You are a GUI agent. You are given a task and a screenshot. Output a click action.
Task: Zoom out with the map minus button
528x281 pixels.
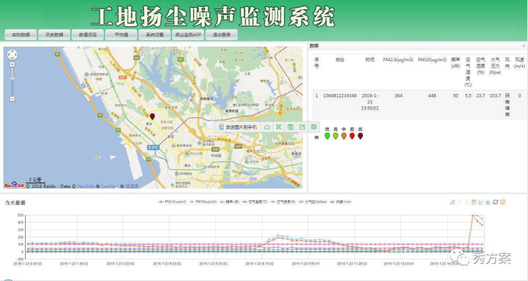click(12, 99)
